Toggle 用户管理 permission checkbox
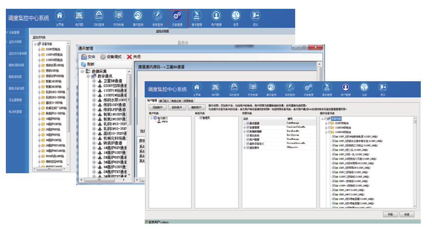Screen dimensions: 432x229 click(248, 139)
